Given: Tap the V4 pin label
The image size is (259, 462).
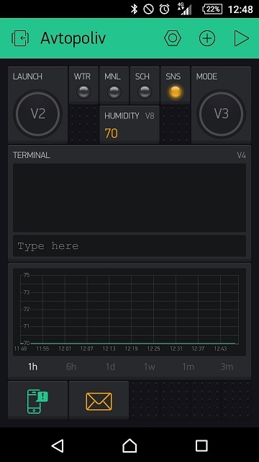Looking at the screenshot, I should click(242, 155).
